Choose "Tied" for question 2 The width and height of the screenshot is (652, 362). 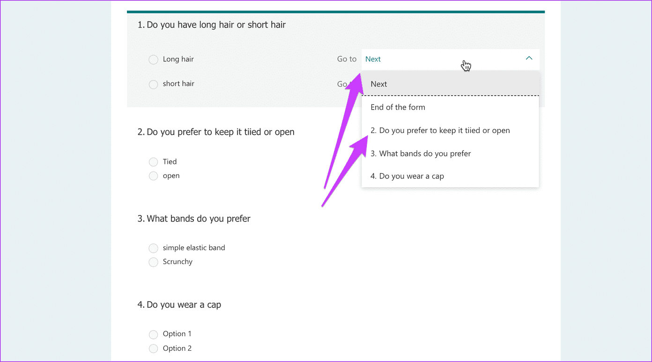point(153,162)
